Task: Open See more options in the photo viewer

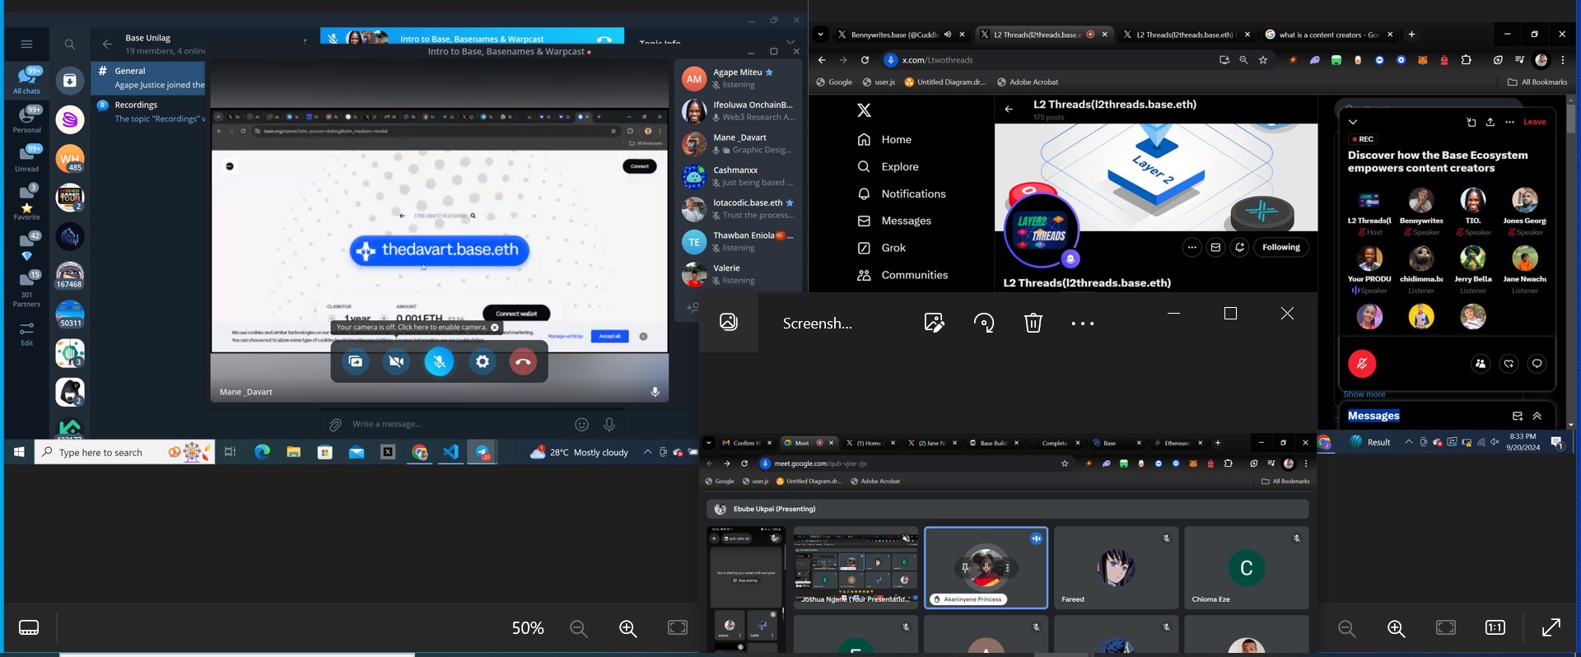Action: pyautogui.click(x=1083, y=324)
